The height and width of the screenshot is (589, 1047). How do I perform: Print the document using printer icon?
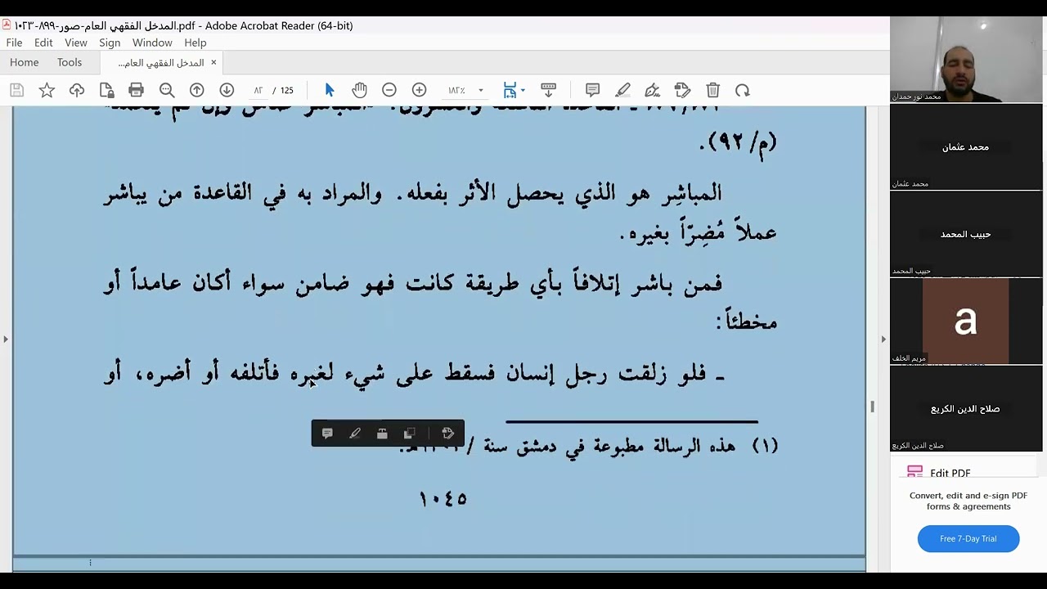[x=137, y=90]
